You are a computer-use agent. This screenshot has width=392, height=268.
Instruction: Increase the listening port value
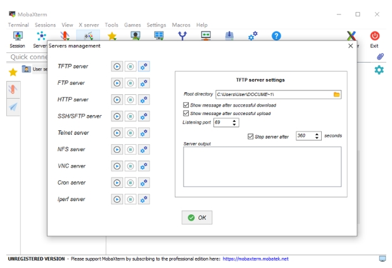tap(234, 121)
